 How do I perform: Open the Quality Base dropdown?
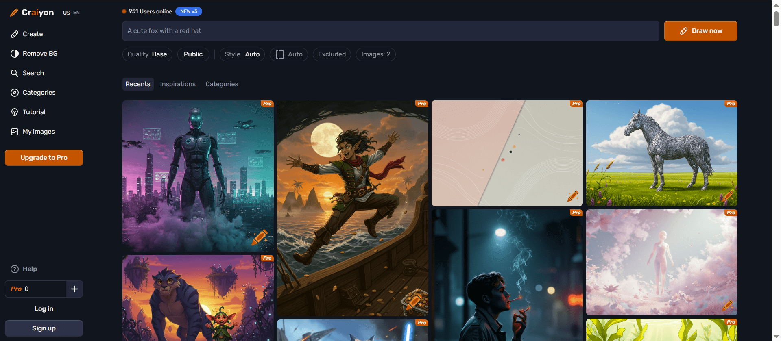(147, 54)
